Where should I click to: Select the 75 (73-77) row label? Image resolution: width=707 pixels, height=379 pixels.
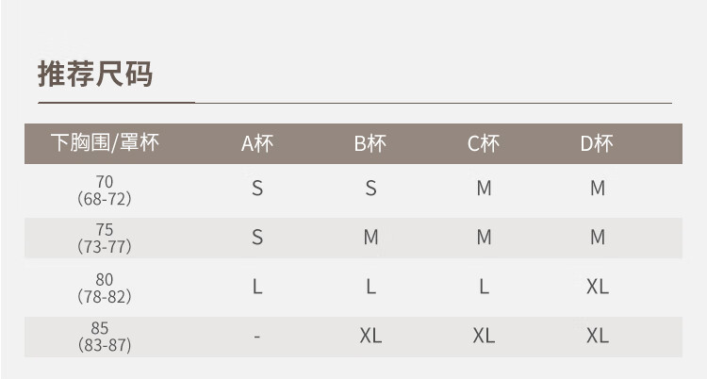click(105, 239)
